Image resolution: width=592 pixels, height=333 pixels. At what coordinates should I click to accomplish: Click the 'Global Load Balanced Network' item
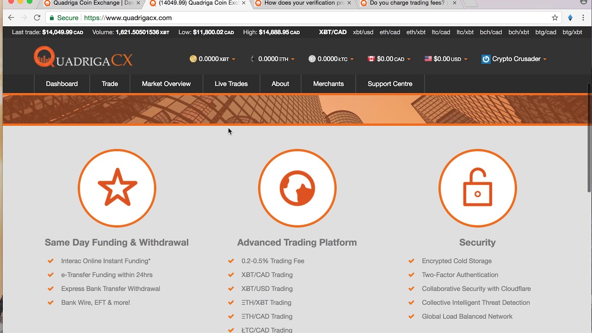(467, 316)
